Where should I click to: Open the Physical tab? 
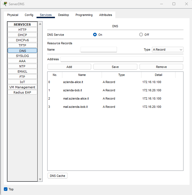click(x=13, y=15)
